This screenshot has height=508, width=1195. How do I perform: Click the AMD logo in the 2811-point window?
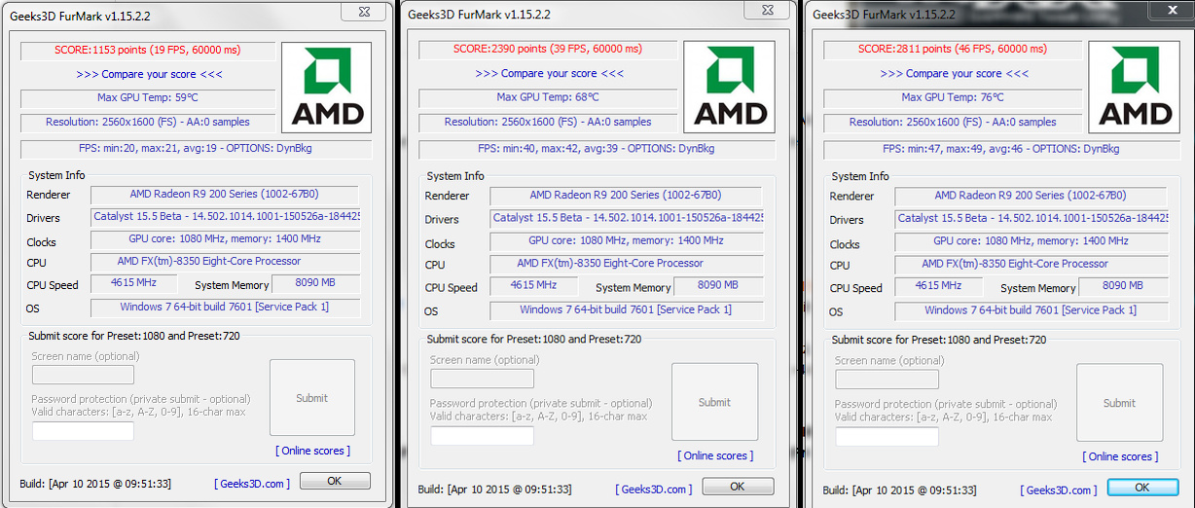pyautogui.click(x=1134, y=88)
